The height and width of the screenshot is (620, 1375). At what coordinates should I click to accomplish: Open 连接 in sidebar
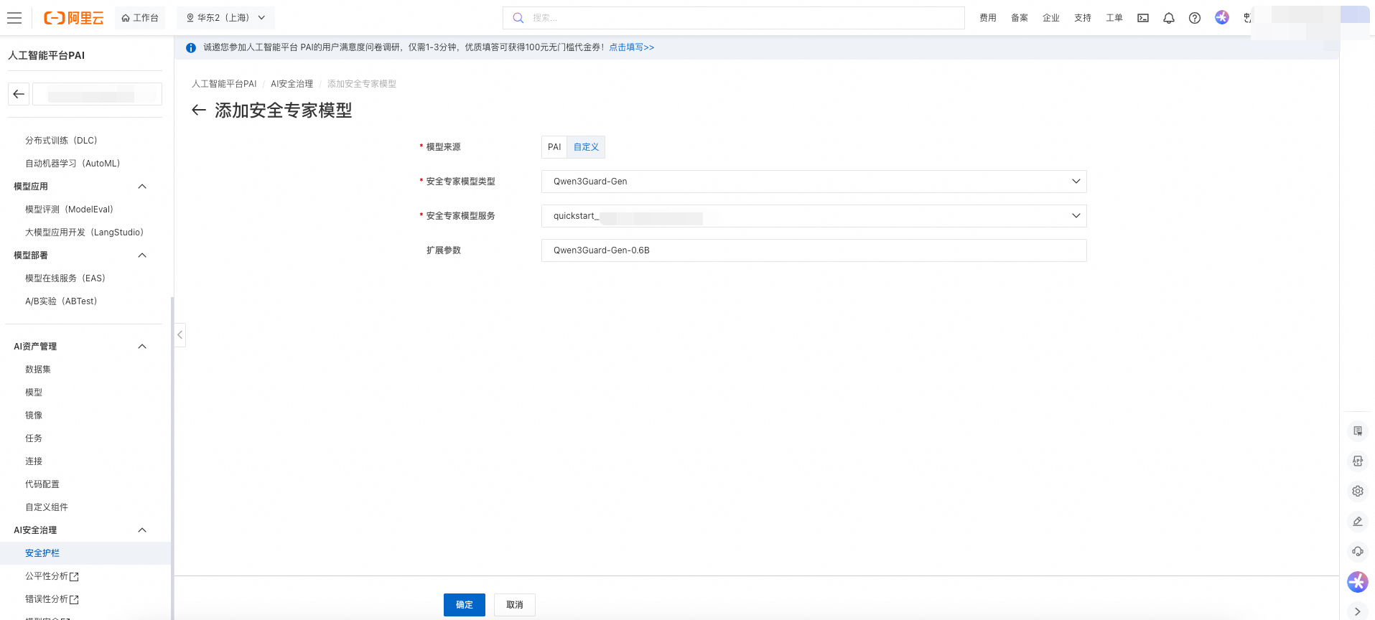(x=34, y=461)
